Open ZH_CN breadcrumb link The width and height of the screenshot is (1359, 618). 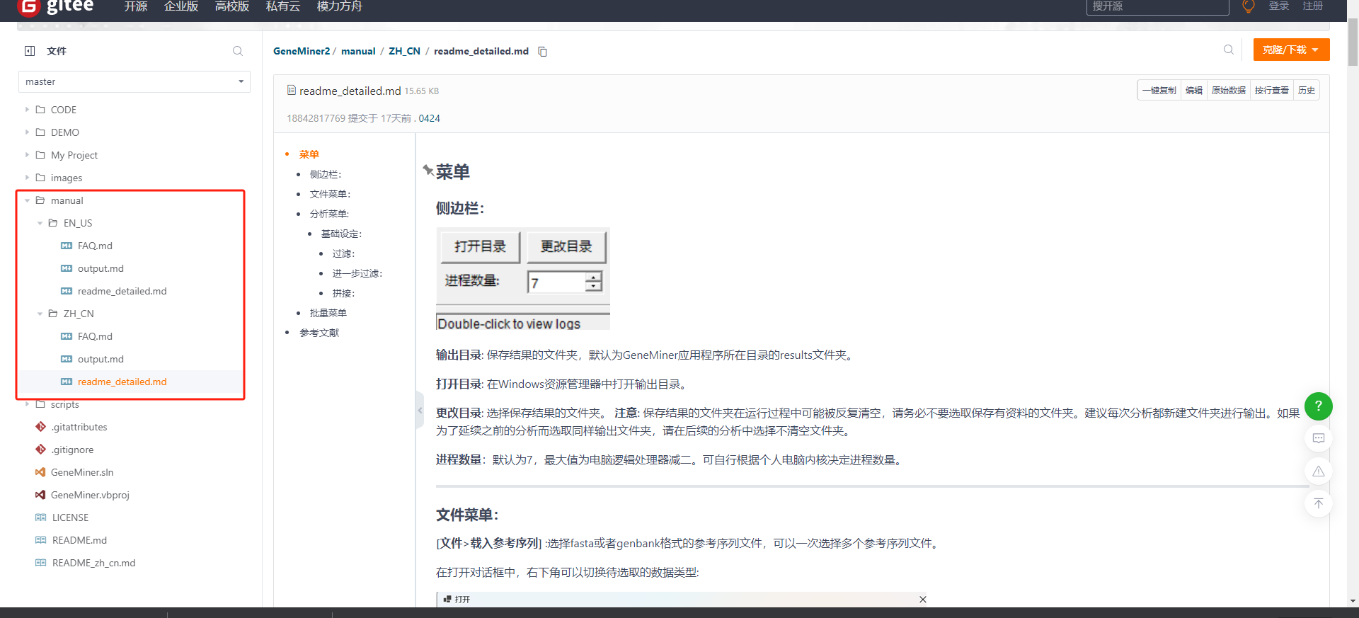404,51
